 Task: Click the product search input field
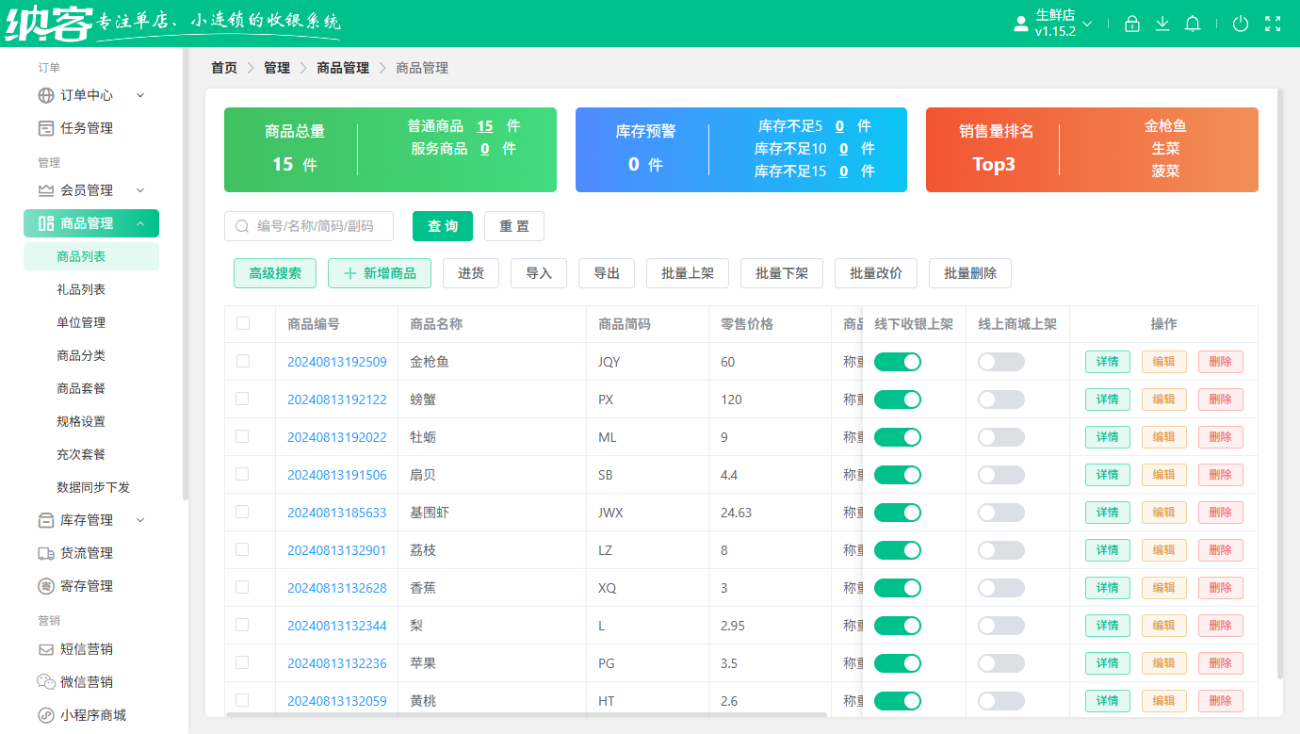308,226
